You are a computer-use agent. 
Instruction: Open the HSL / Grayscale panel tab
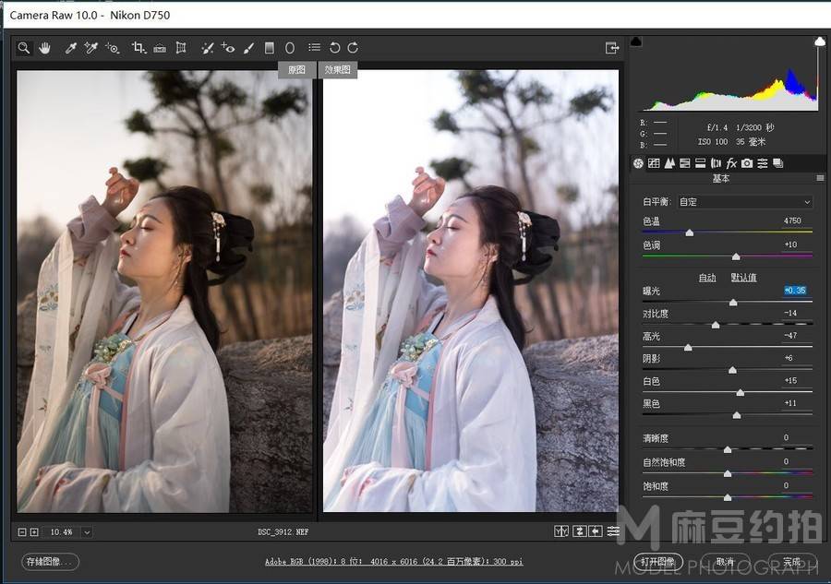685,163
